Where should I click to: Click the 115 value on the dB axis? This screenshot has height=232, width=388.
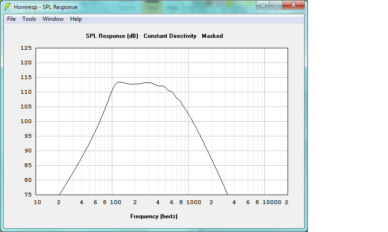pos(26,78)
